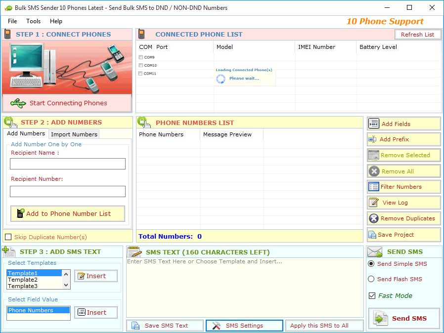Screen dimensions: 444x333
Task: Enable Skip Duplicate Number(s) checkbox
Action: coord(8,237)
